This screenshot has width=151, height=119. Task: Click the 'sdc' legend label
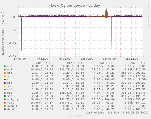(10, 80)
